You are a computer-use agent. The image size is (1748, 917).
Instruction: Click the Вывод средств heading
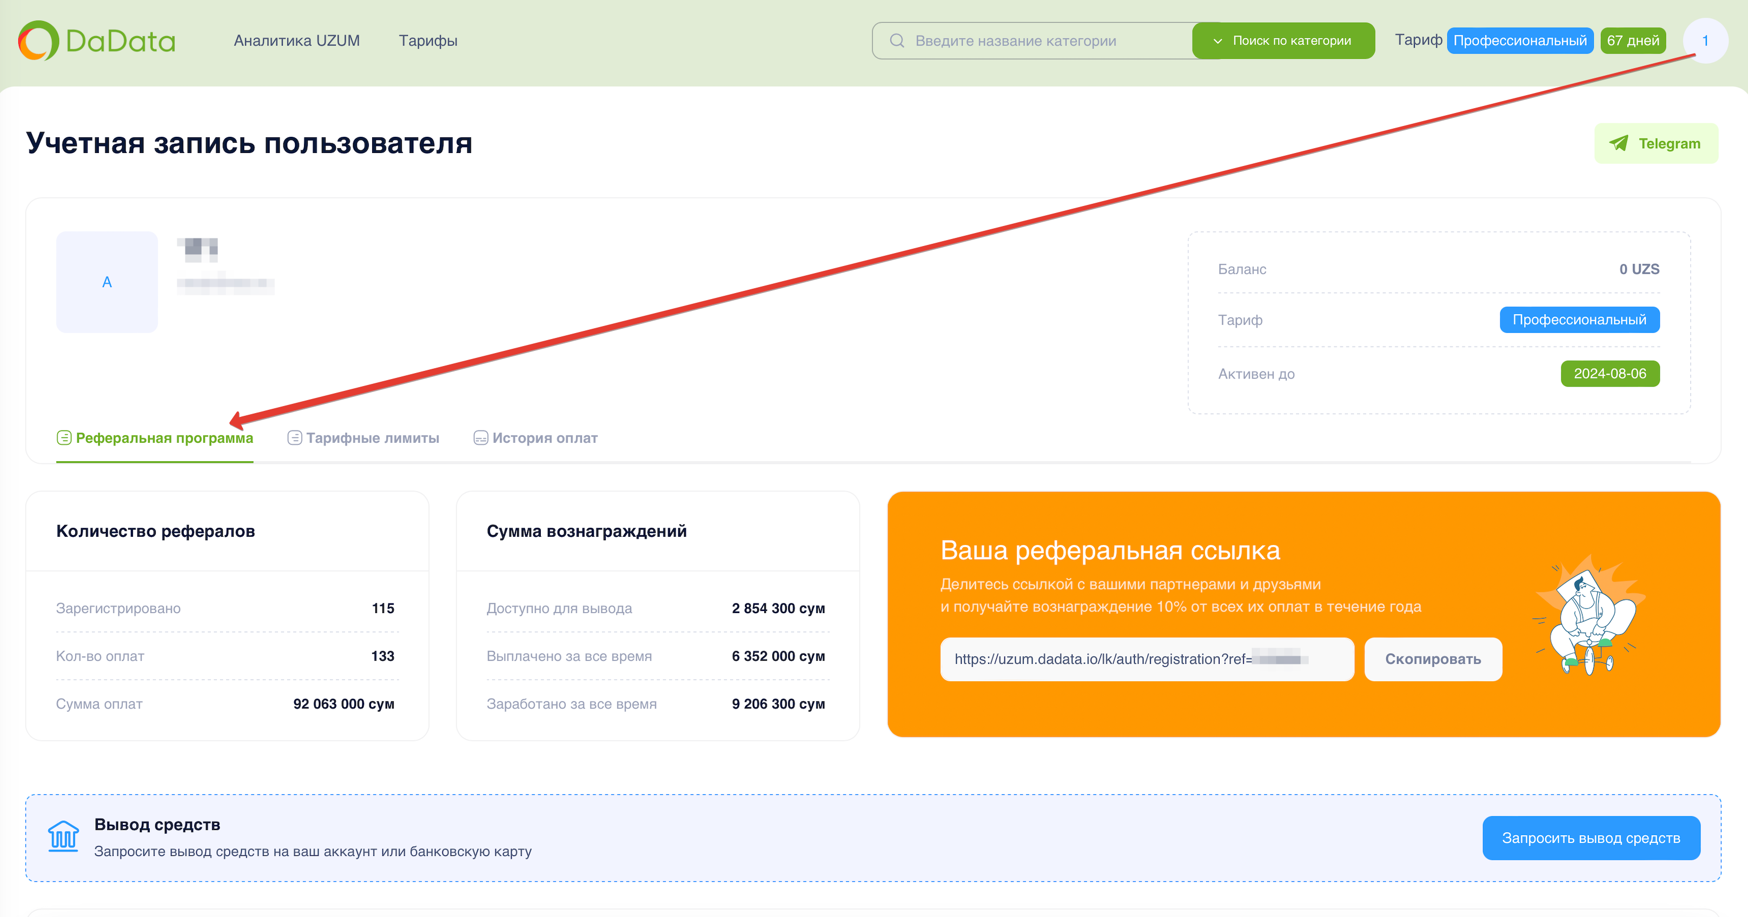157,824
